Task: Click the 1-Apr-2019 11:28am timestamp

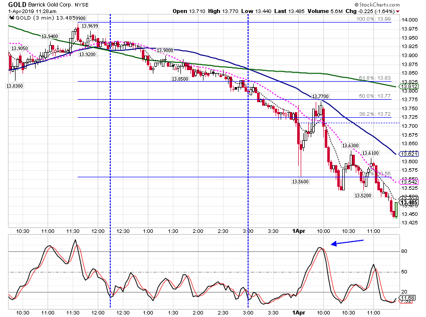Action: pyautogui.click(x=33, y=12)
